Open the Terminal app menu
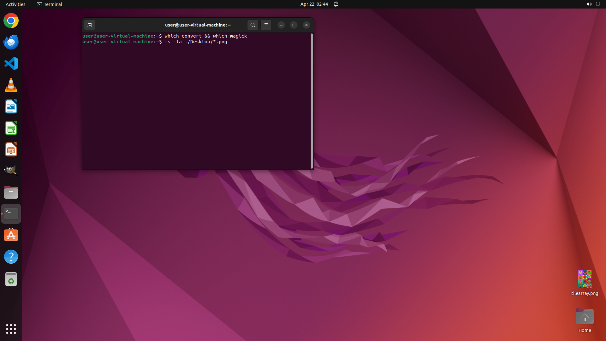The image size is (606, 341). [x=50, y=4]
